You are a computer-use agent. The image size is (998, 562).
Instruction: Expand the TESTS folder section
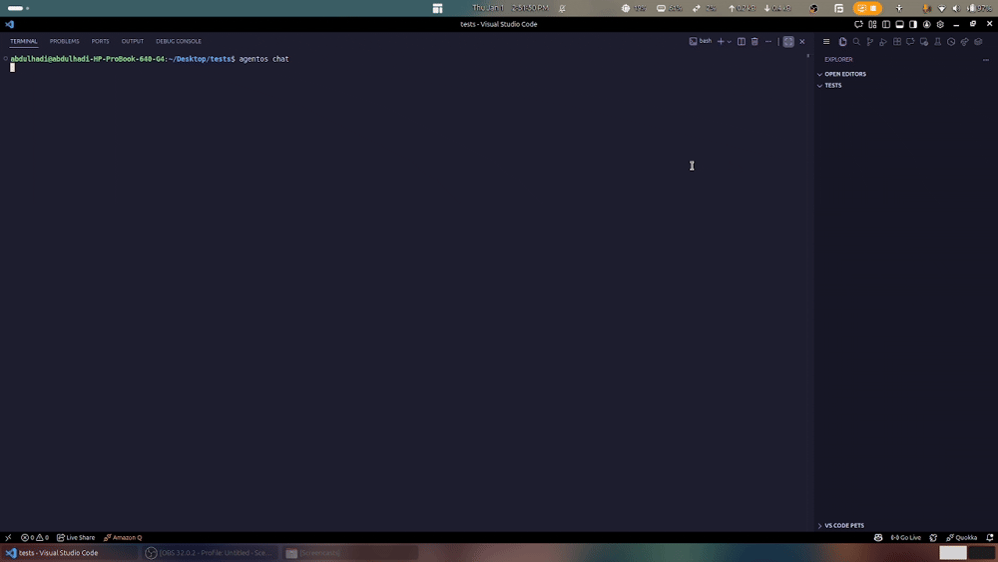click(905, 85)
